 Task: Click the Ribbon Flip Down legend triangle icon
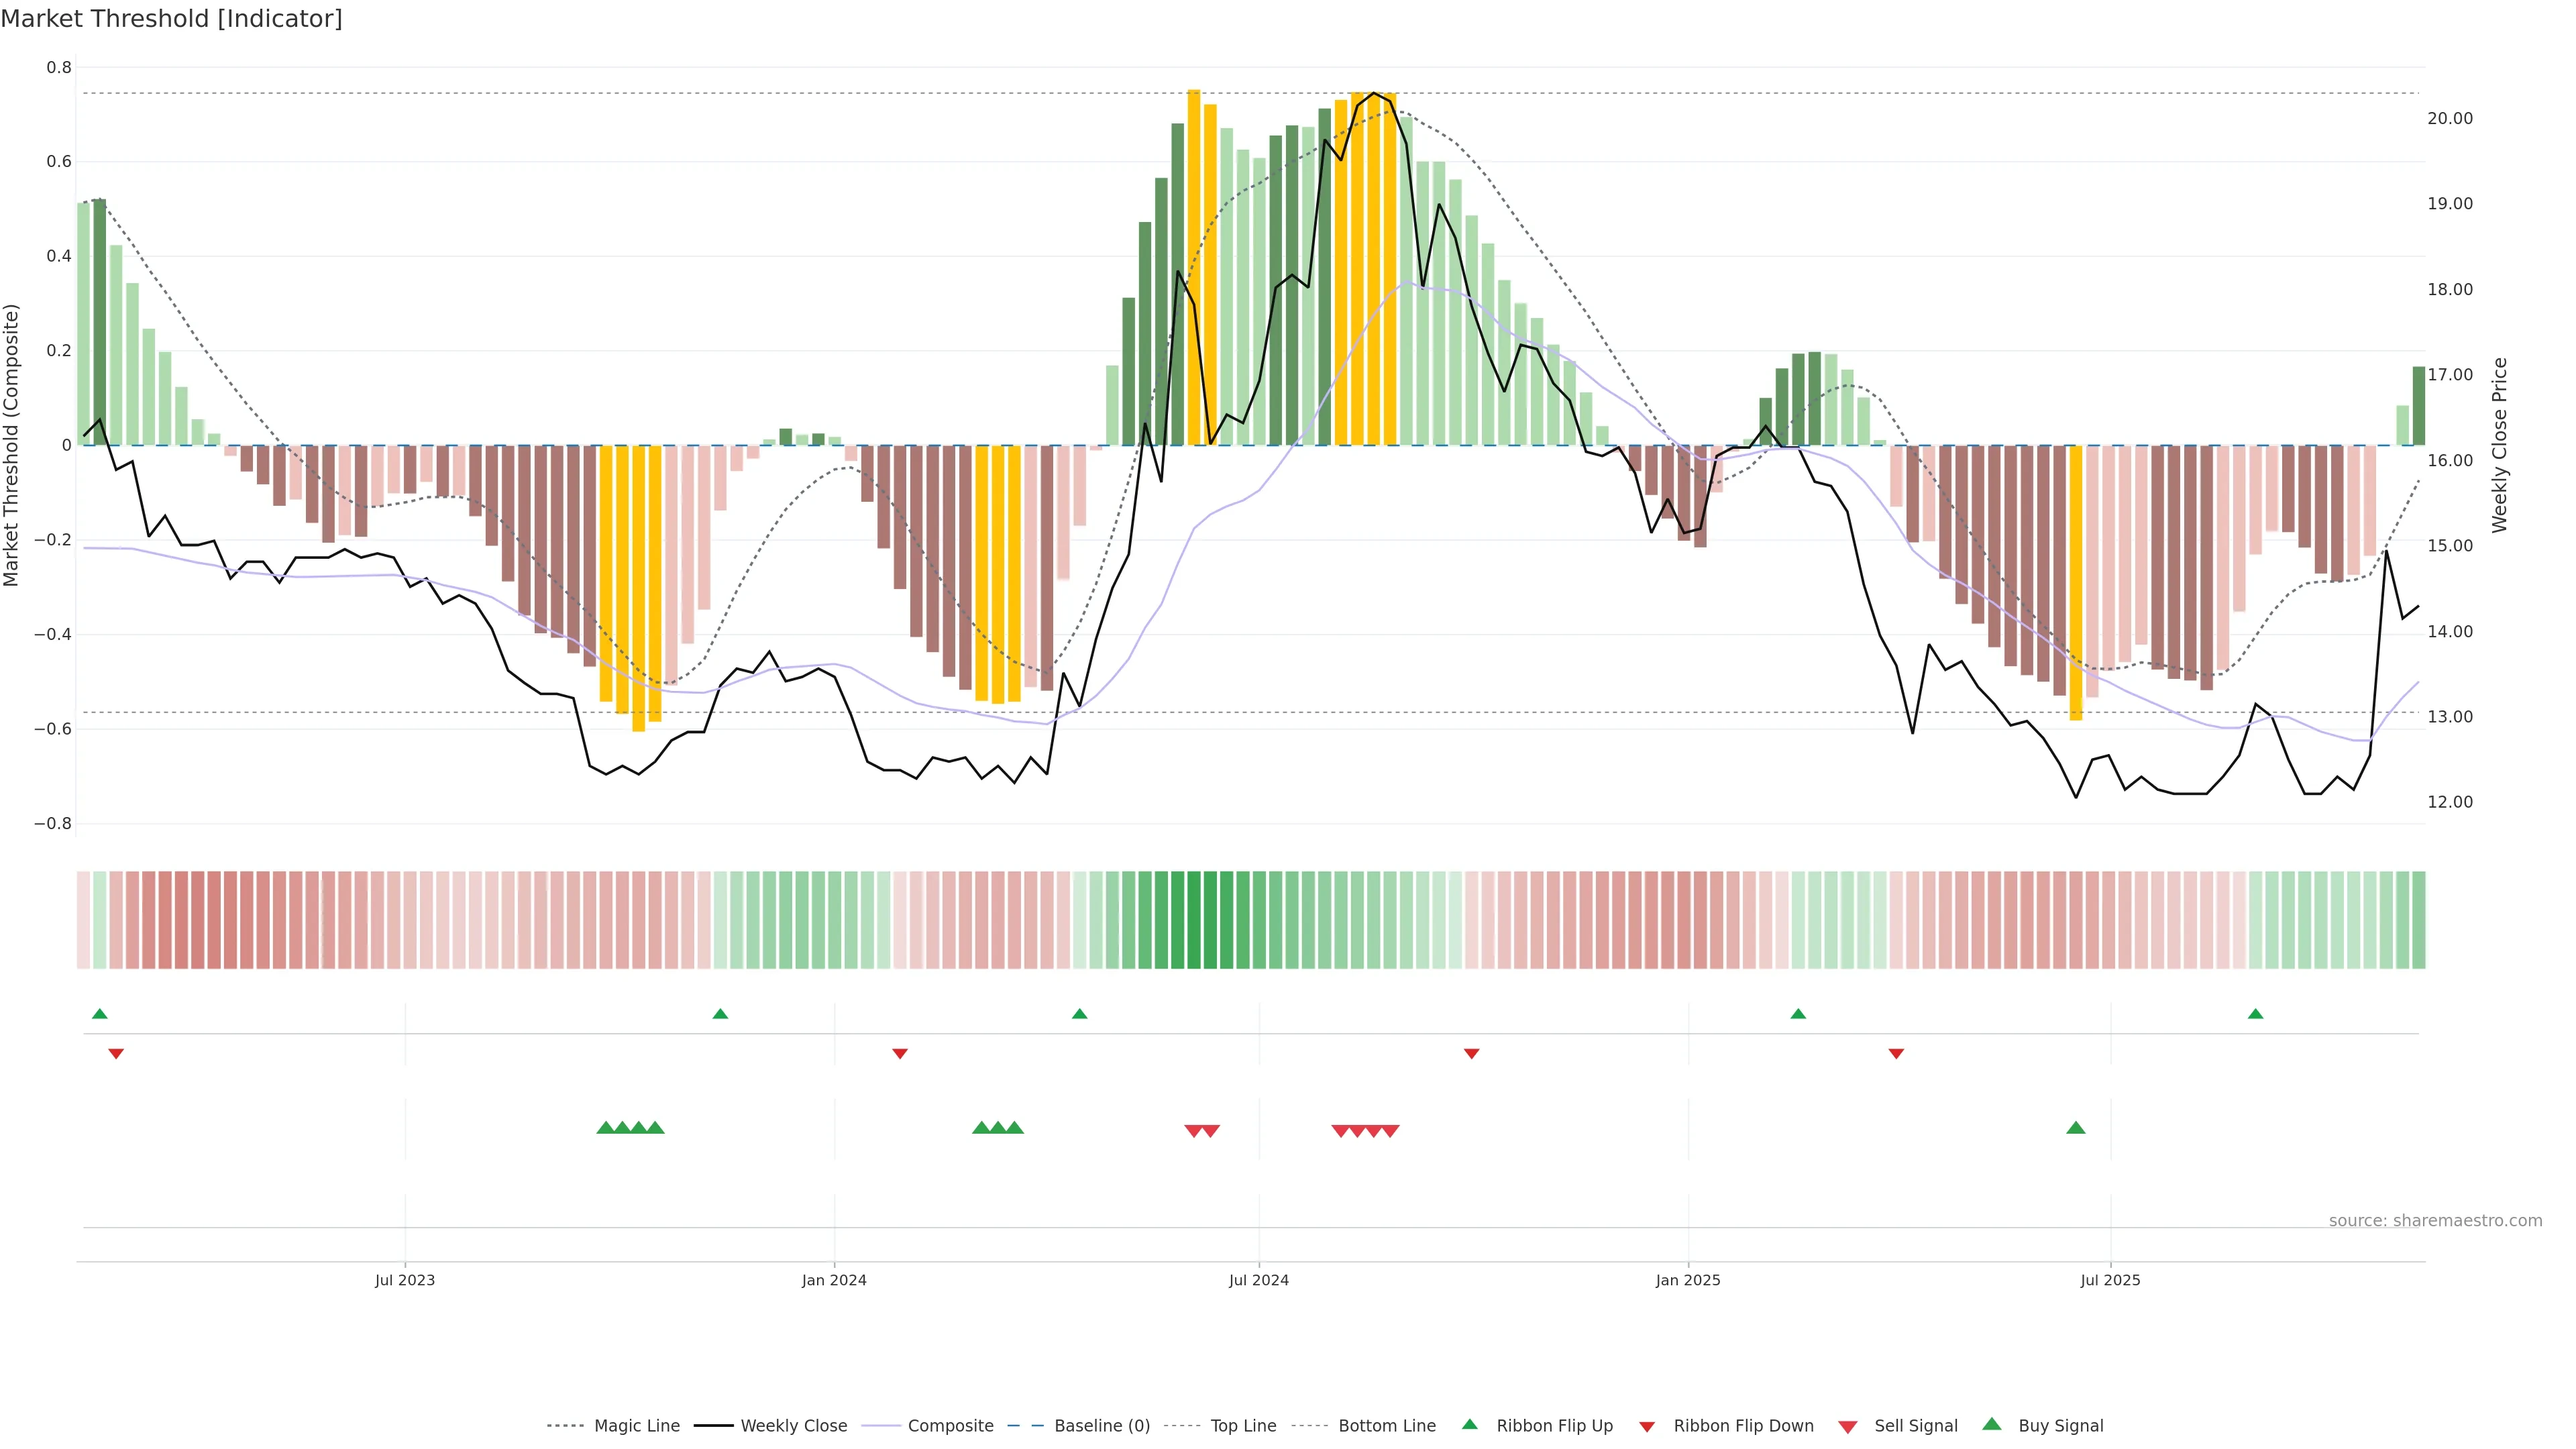1647,1426
